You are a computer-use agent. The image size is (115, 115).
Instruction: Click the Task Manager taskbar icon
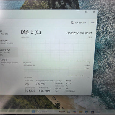coord(98,112)
